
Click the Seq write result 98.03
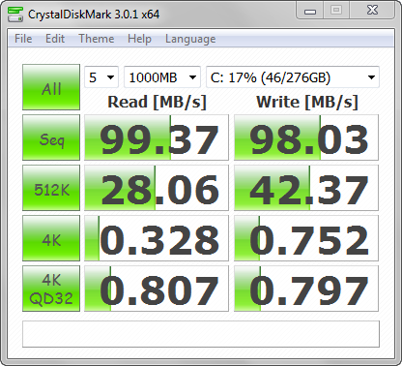click(306, 137)
